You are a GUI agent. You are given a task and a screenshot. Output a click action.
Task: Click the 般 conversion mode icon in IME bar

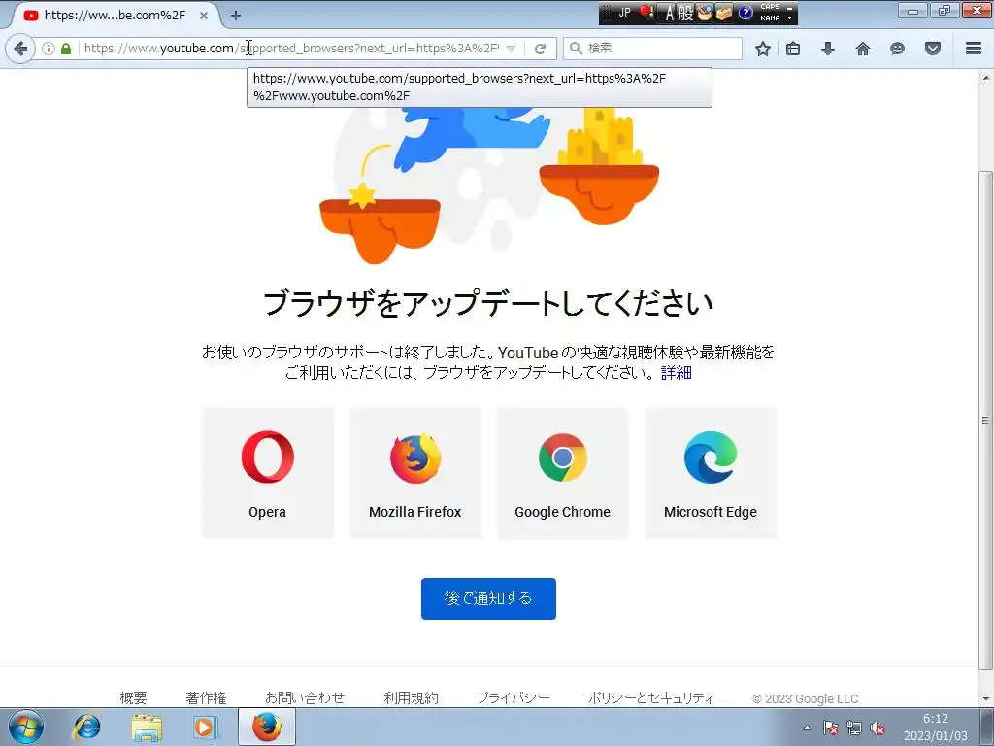(685, 13)
